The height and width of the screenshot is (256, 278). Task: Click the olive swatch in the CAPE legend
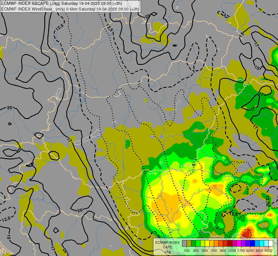(189, 243)
